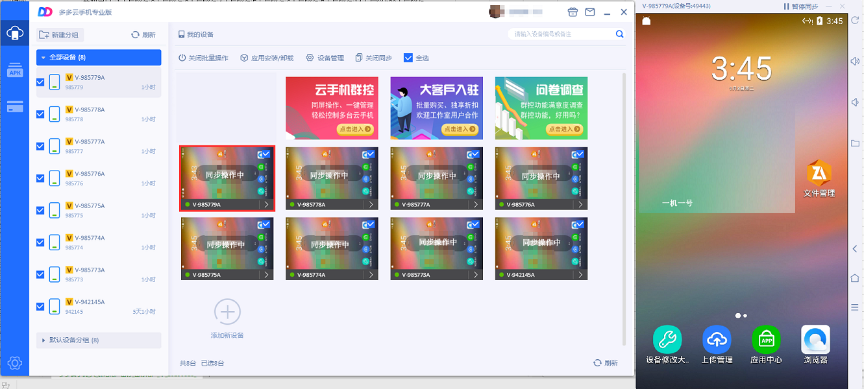
Task: Click 关闭批量操作 power icon button
Action: tap(204, 58)
